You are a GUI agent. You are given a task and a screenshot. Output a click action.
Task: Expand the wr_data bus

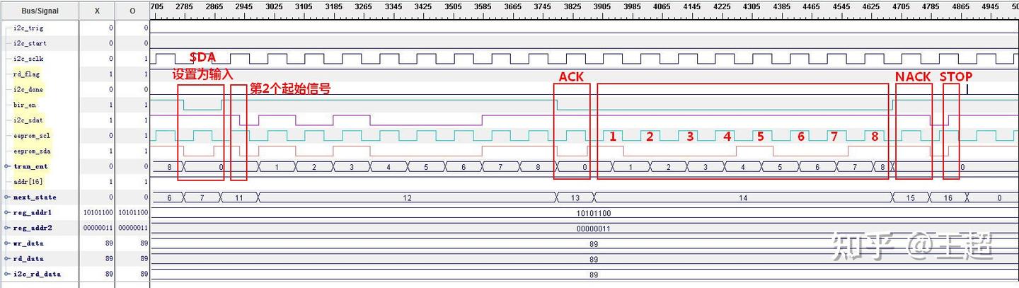(x=7, y=243)
